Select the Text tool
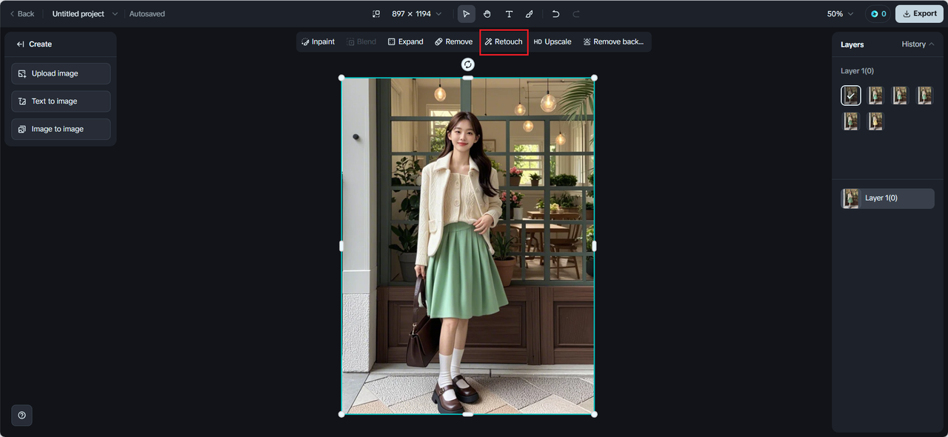This screenshot has height=437, width=948. [x=509, y=14]
